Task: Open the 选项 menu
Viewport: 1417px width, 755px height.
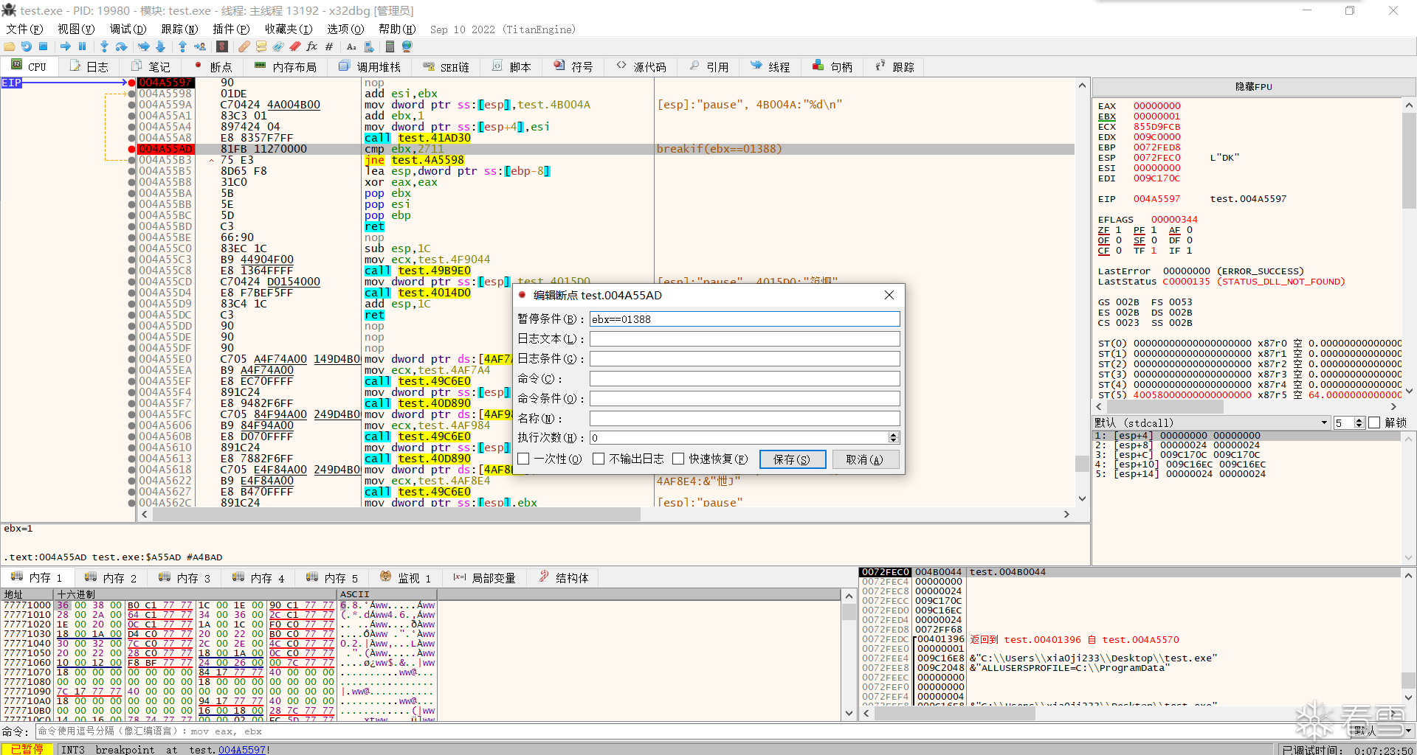Action: click(x=345, y=29)
